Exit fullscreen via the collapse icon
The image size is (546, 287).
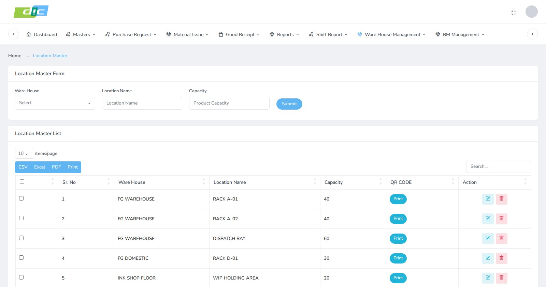click(x=514, y=13)
